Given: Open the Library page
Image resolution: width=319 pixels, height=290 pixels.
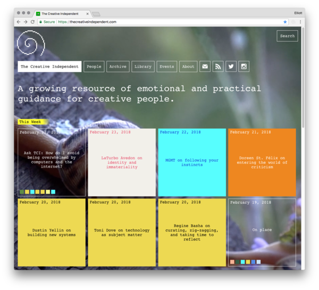Looking at the screenshot, I should coord(143,67).
